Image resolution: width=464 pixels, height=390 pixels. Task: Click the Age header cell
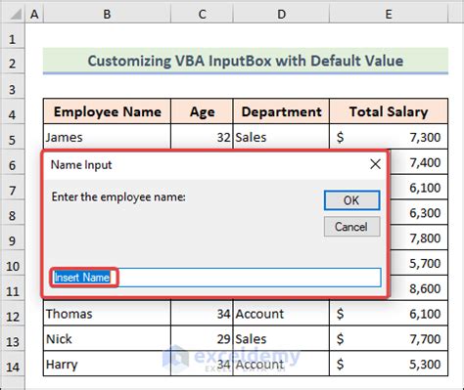[x=202, y=111]
